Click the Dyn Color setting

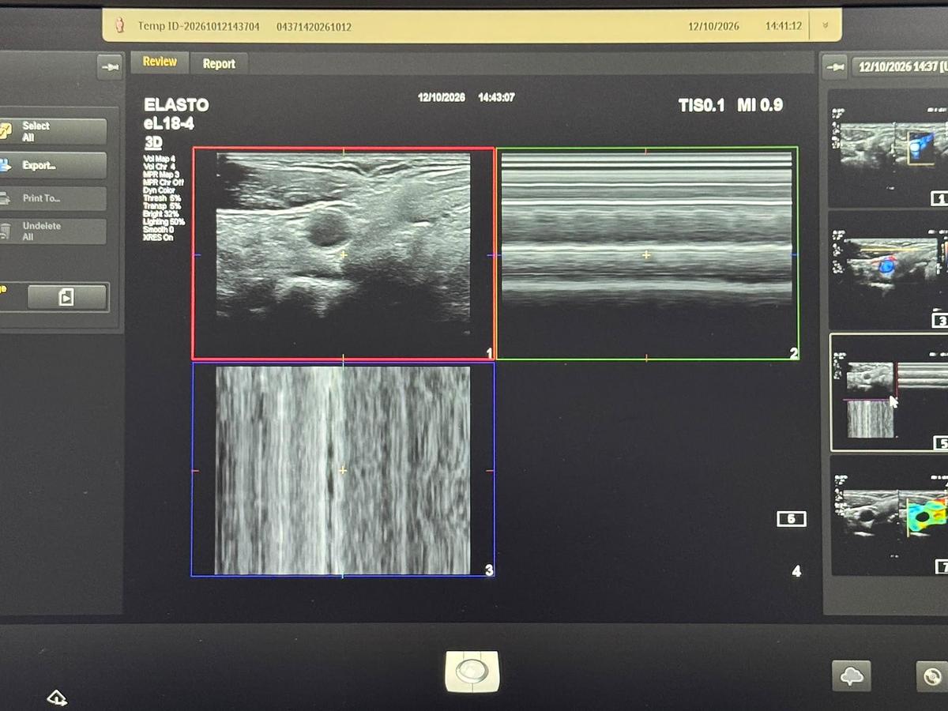pyautogui.click(x=160, y=190)
